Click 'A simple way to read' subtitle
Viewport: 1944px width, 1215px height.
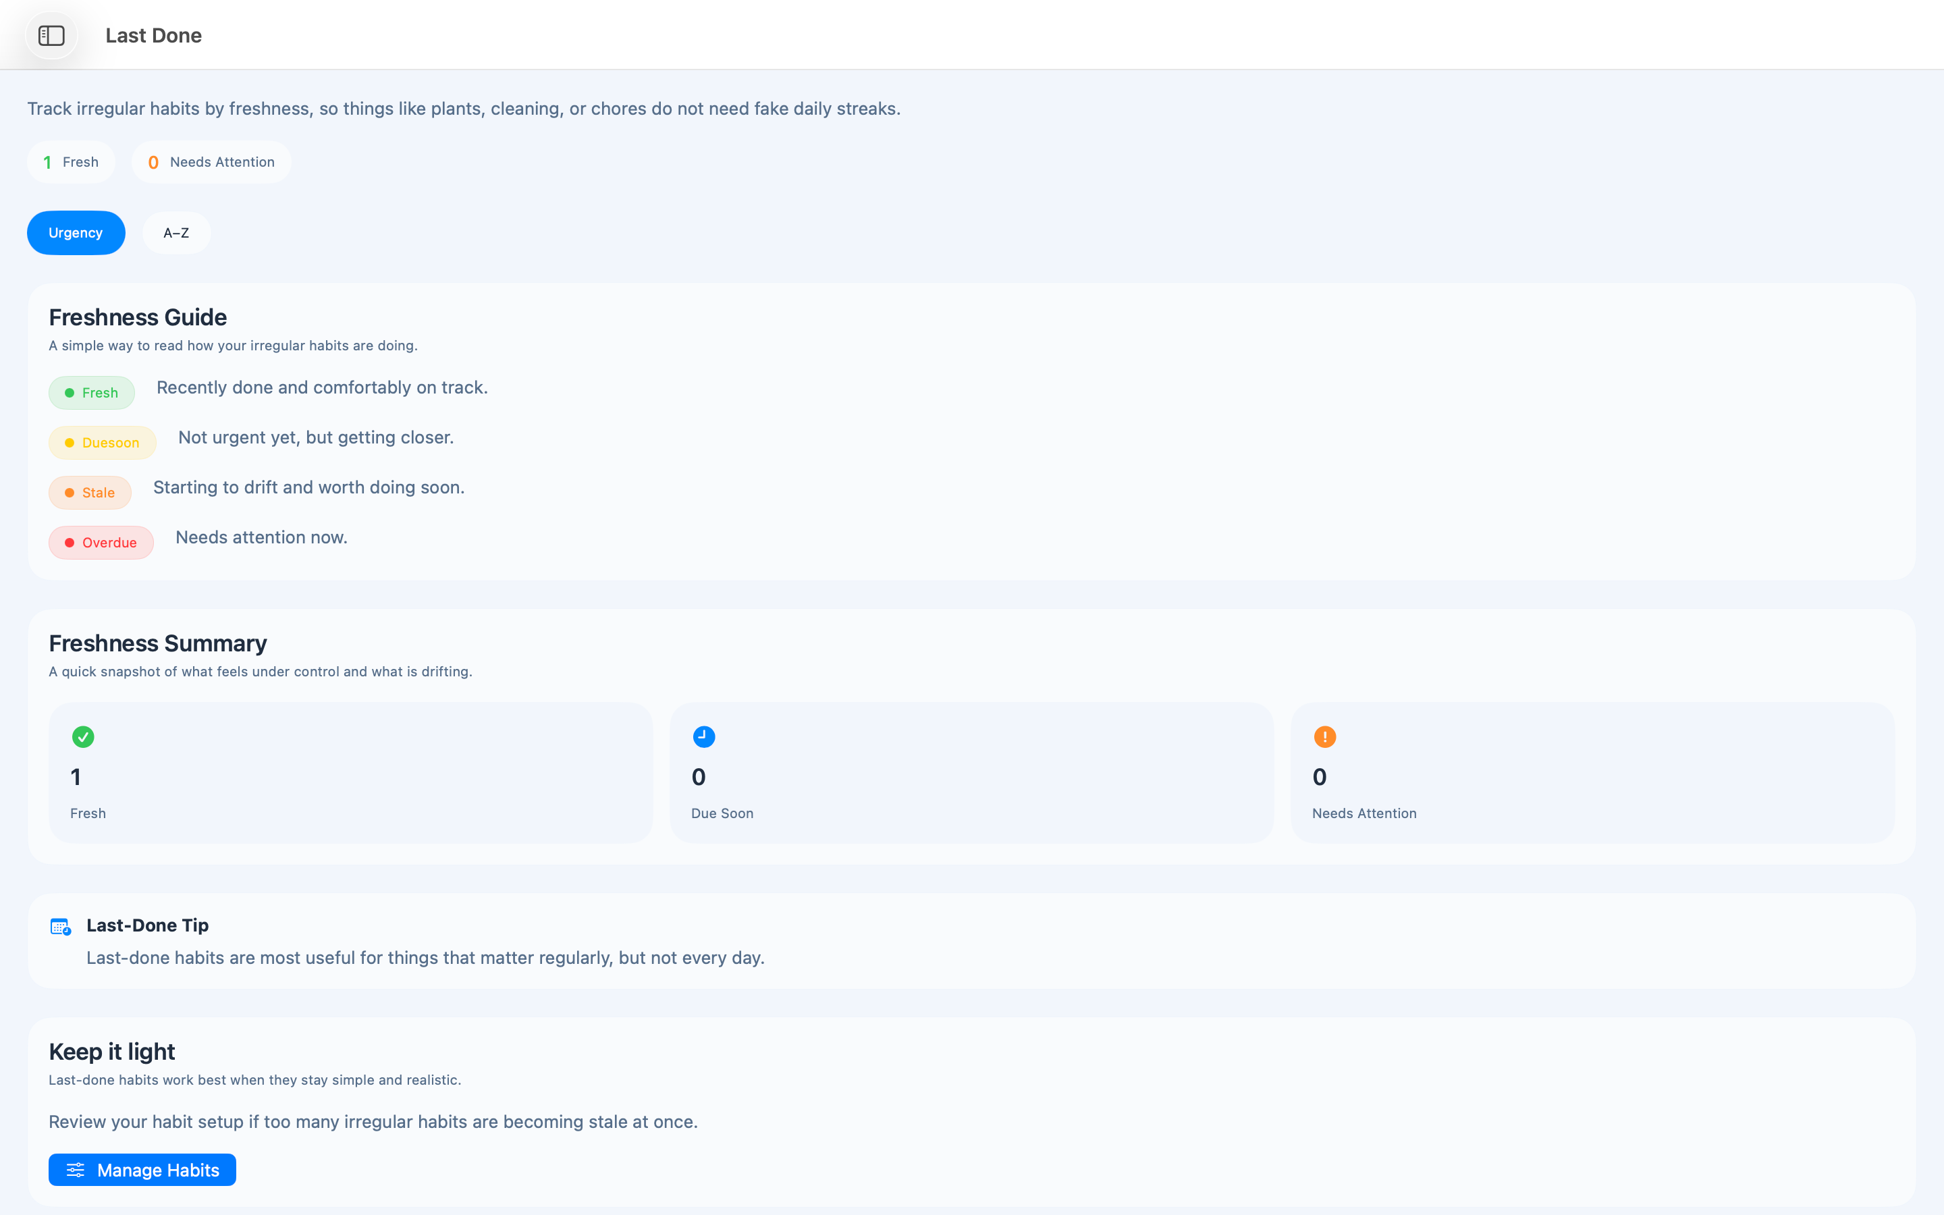click(233, 346)
